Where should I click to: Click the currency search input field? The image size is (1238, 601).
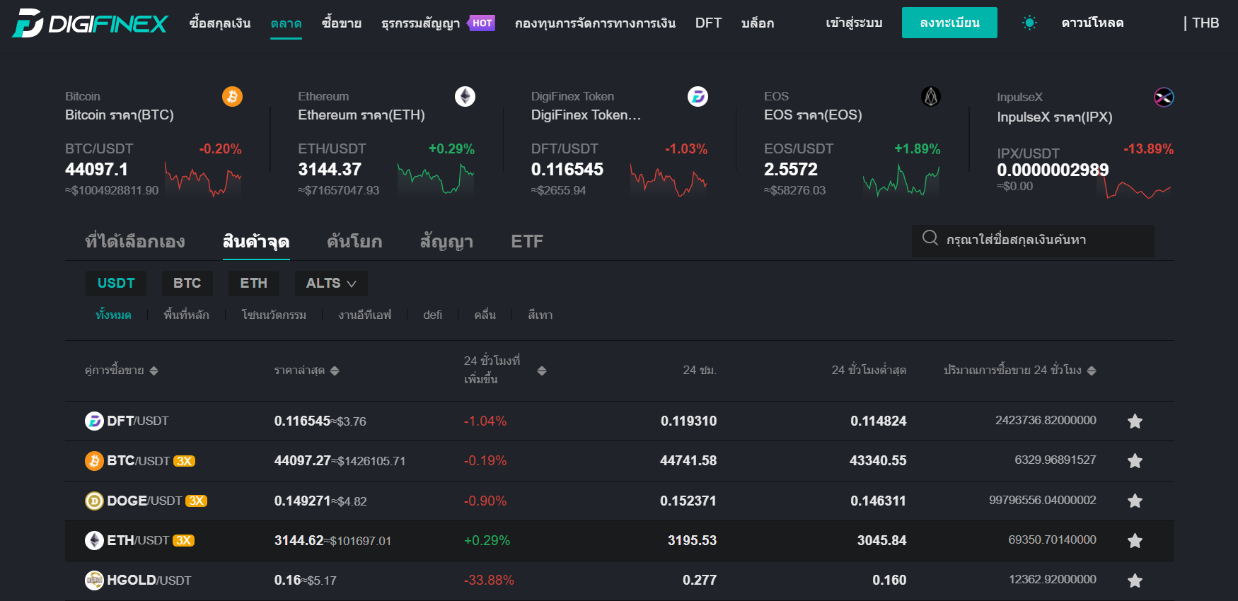(x=1034, y=241)
